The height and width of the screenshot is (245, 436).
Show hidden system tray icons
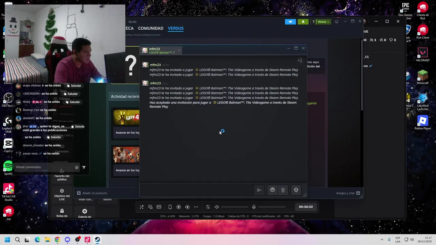(x=381, y=240)
